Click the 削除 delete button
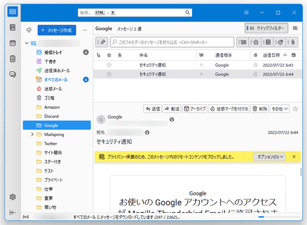 260,109
